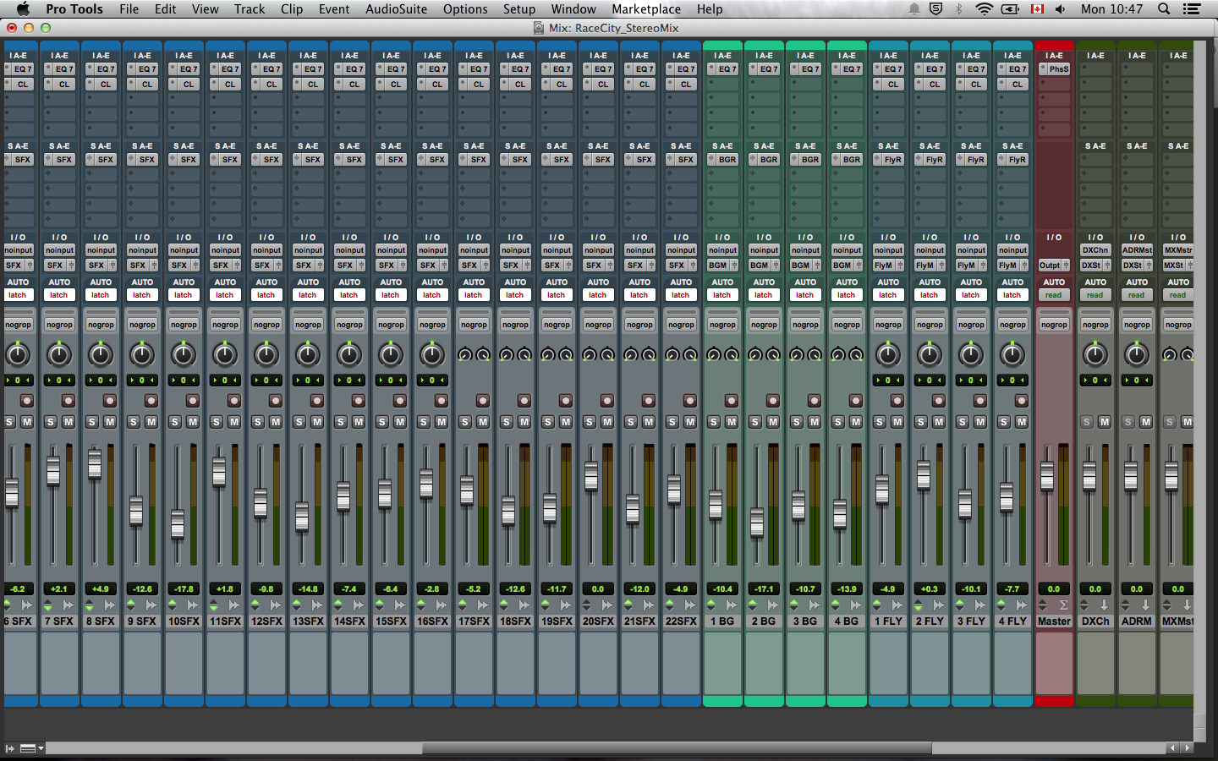
Task: Mute the 10SFX track
Action: click(193, 421)
